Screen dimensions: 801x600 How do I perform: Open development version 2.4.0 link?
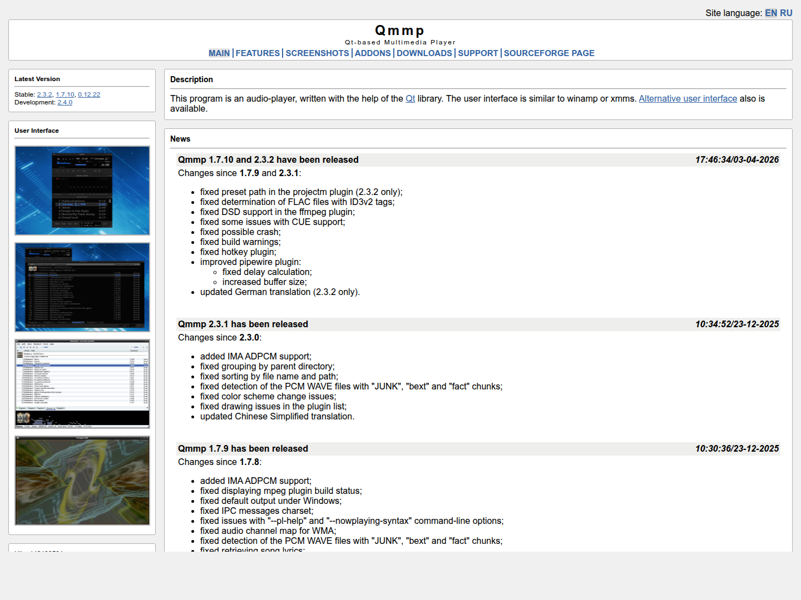tap(65, 102)
